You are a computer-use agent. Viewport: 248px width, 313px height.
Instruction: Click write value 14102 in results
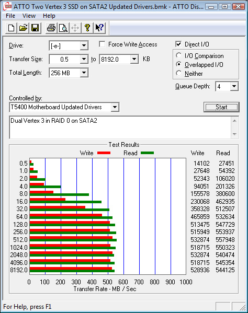tap(201, 164)
